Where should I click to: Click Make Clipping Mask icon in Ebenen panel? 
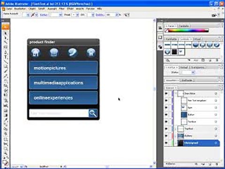point(196,164)
